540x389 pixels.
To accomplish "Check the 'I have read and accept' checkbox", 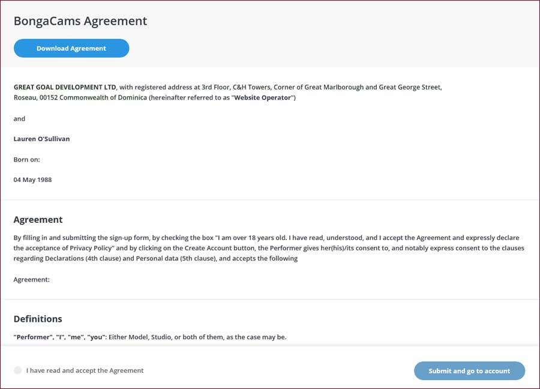I will coord(17,370).
